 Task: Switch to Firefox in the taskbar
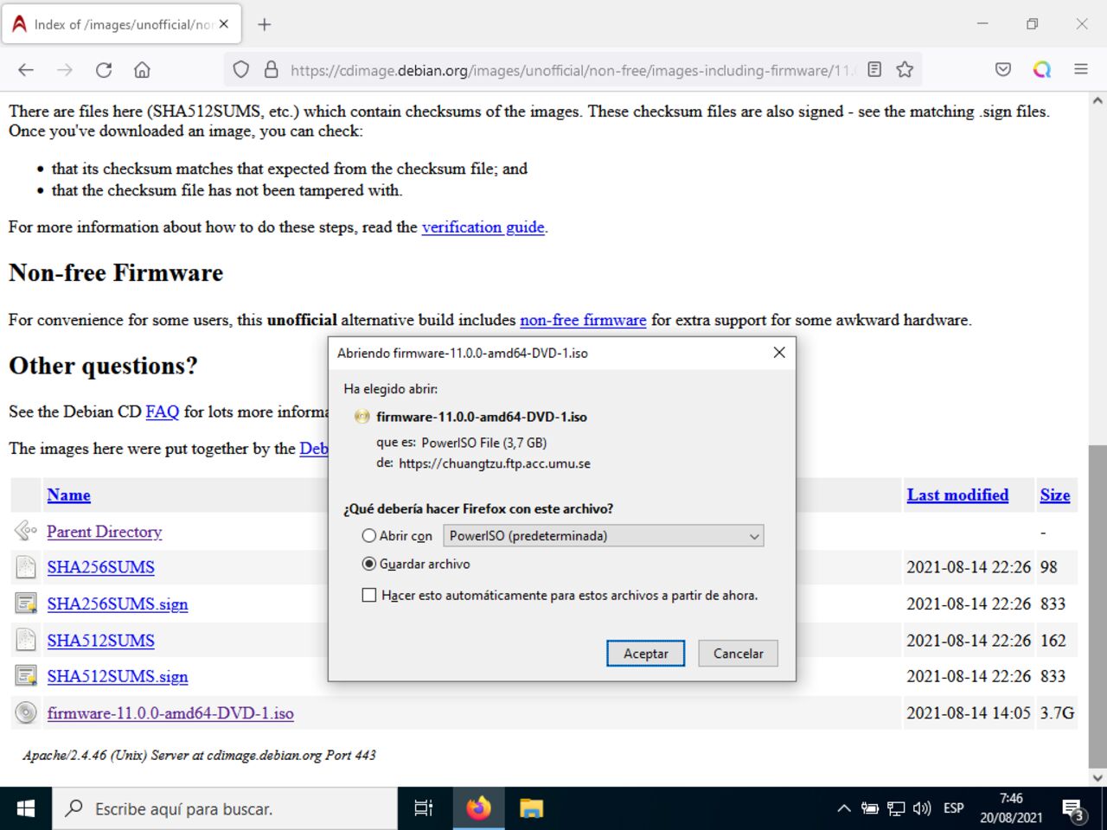point(478,808)
